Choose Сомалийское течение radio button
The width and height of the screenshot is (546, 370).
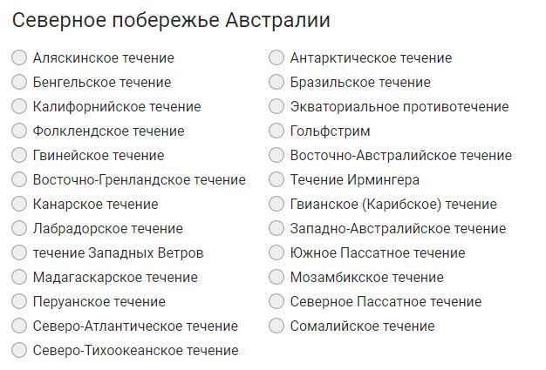coord(276,326)
